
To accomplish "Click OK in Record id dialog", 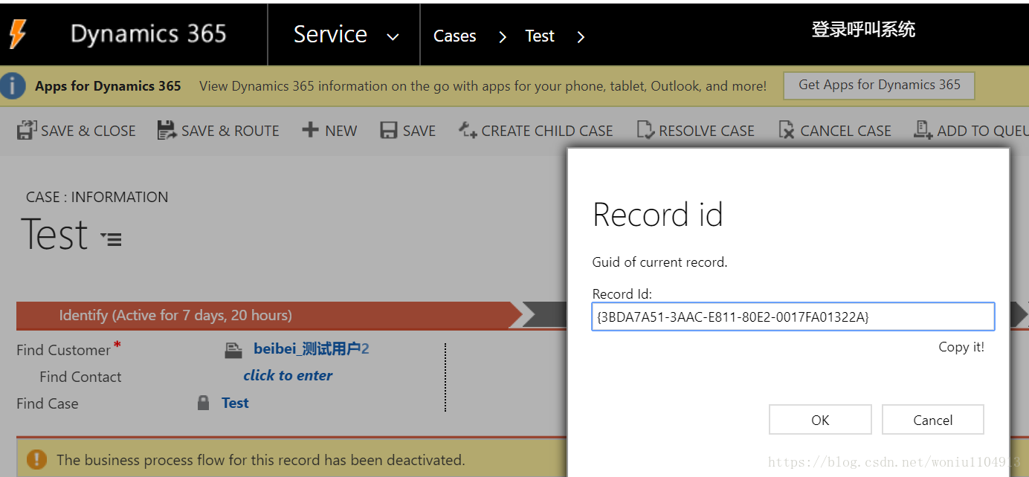I will point(820,420).
